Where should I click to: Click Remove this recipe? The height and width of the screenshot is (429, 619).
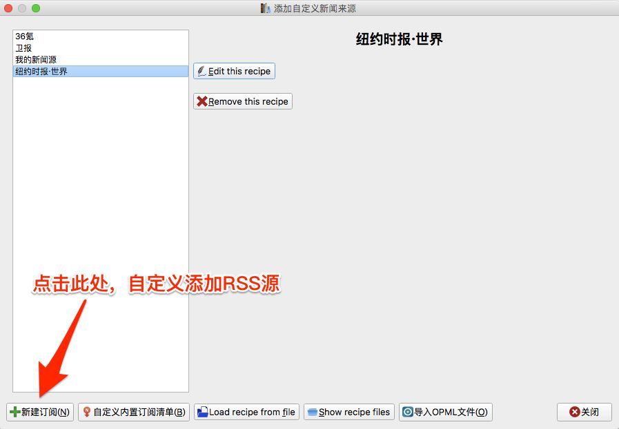pos(243,102)
